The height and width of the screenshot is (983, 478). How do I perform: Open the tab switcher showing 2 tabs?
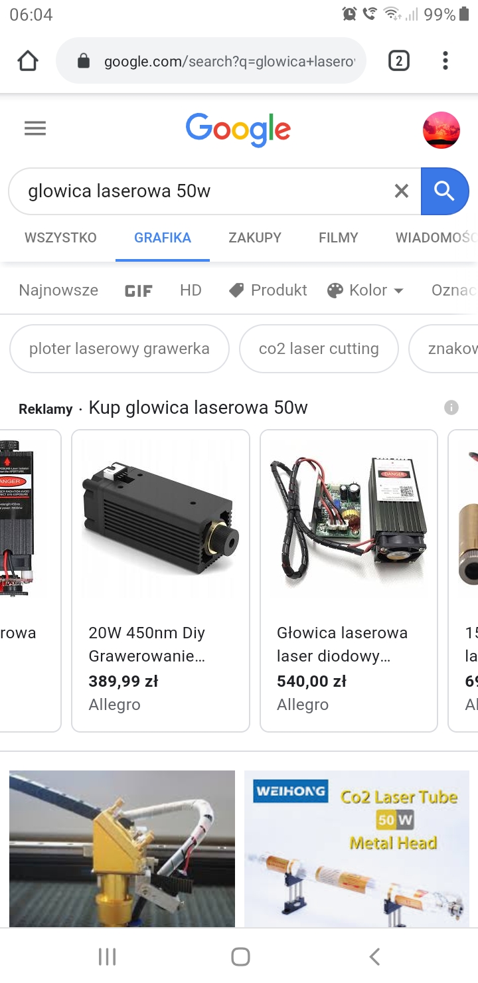398,61
